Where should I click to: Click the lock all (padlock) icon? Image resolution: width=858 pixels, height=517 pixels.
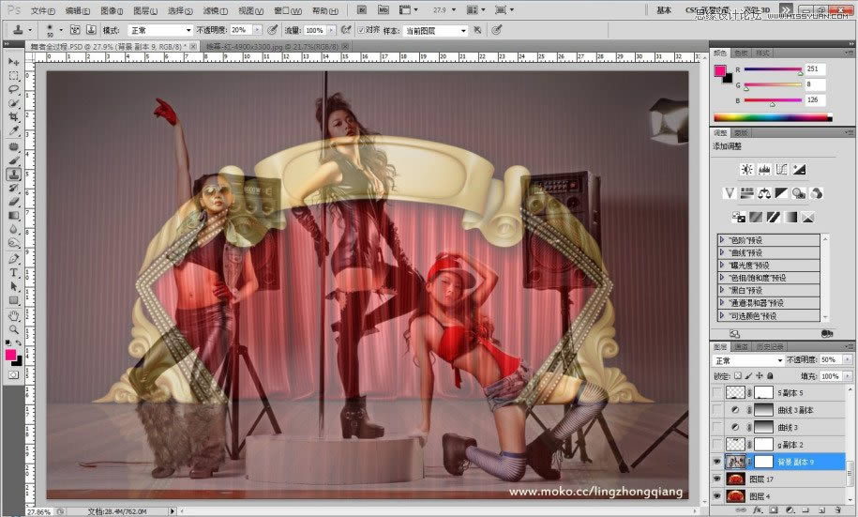tap(770, 375)
